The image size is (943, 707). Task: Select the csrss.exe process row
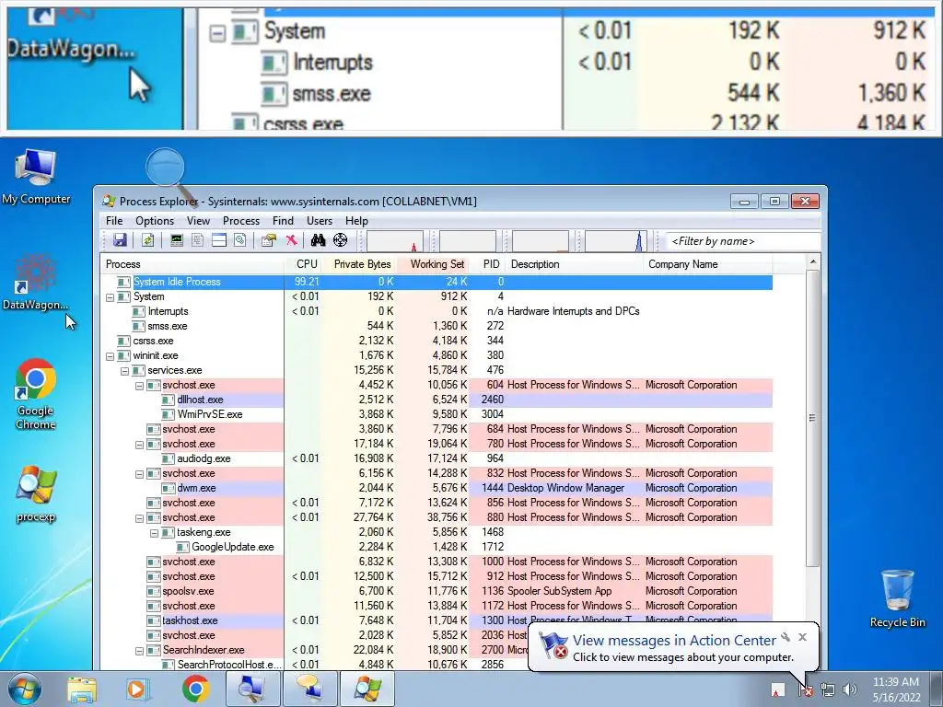pos(437,341)
